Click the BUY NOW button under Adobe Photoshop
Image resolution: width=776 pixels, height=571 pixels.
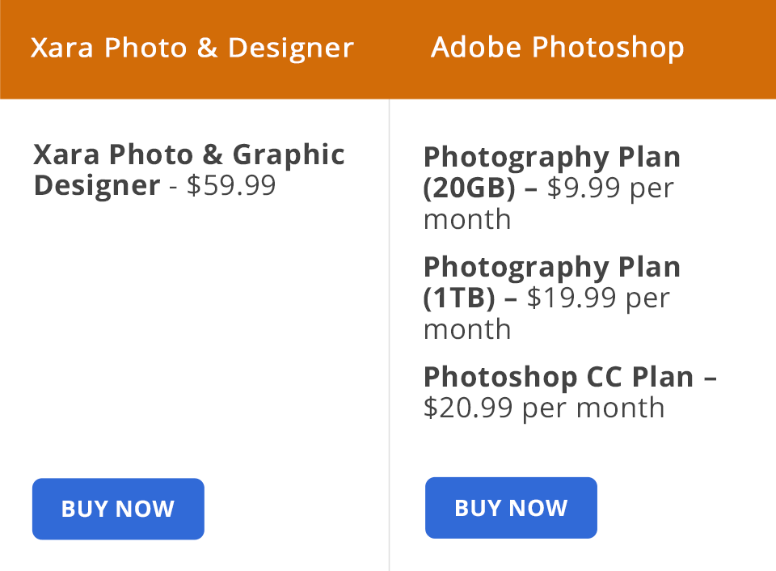point(511,508)
